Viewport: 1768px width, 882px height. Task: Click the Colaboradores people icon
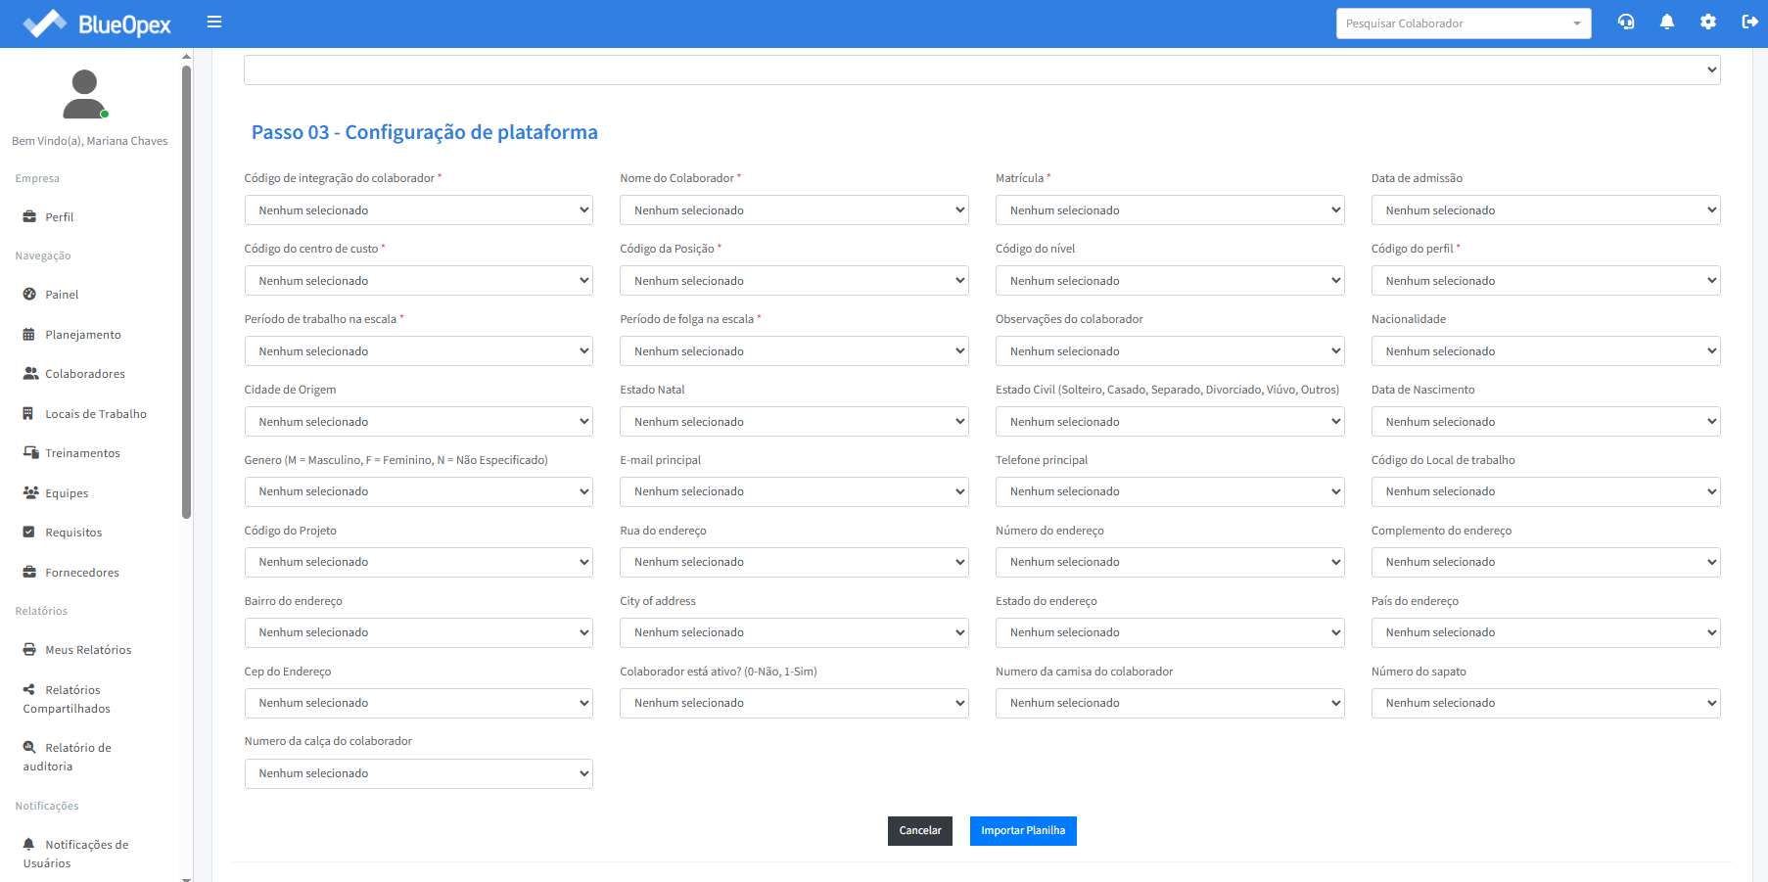30,374
